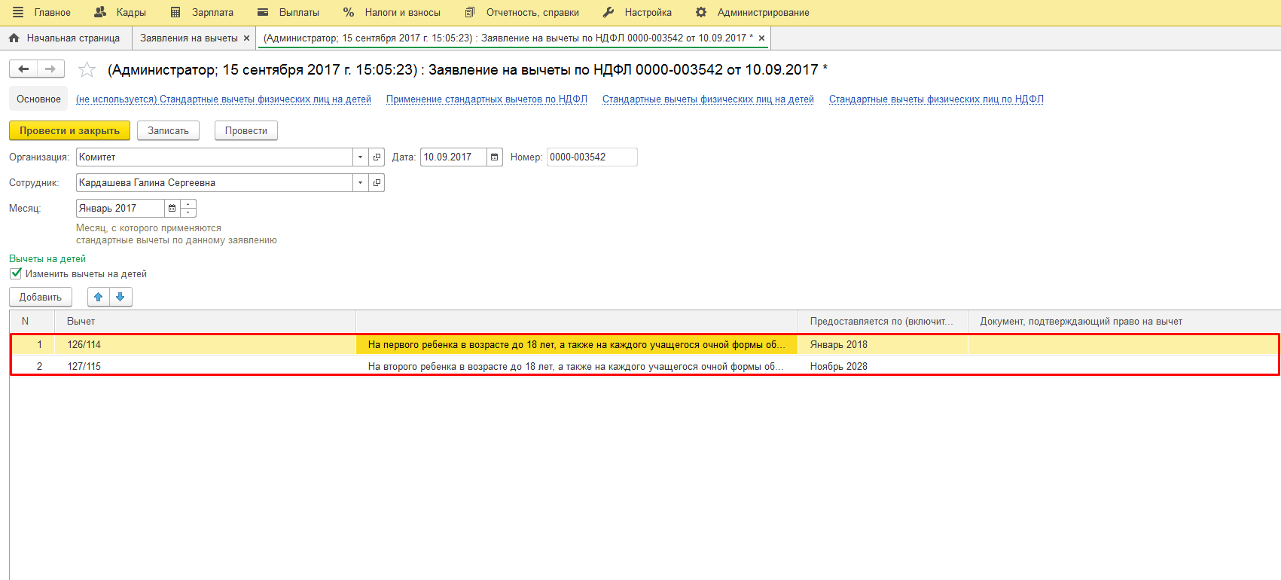Click the back navigation arrow
The image size is (1281, 580).
[x=23, y=69]
